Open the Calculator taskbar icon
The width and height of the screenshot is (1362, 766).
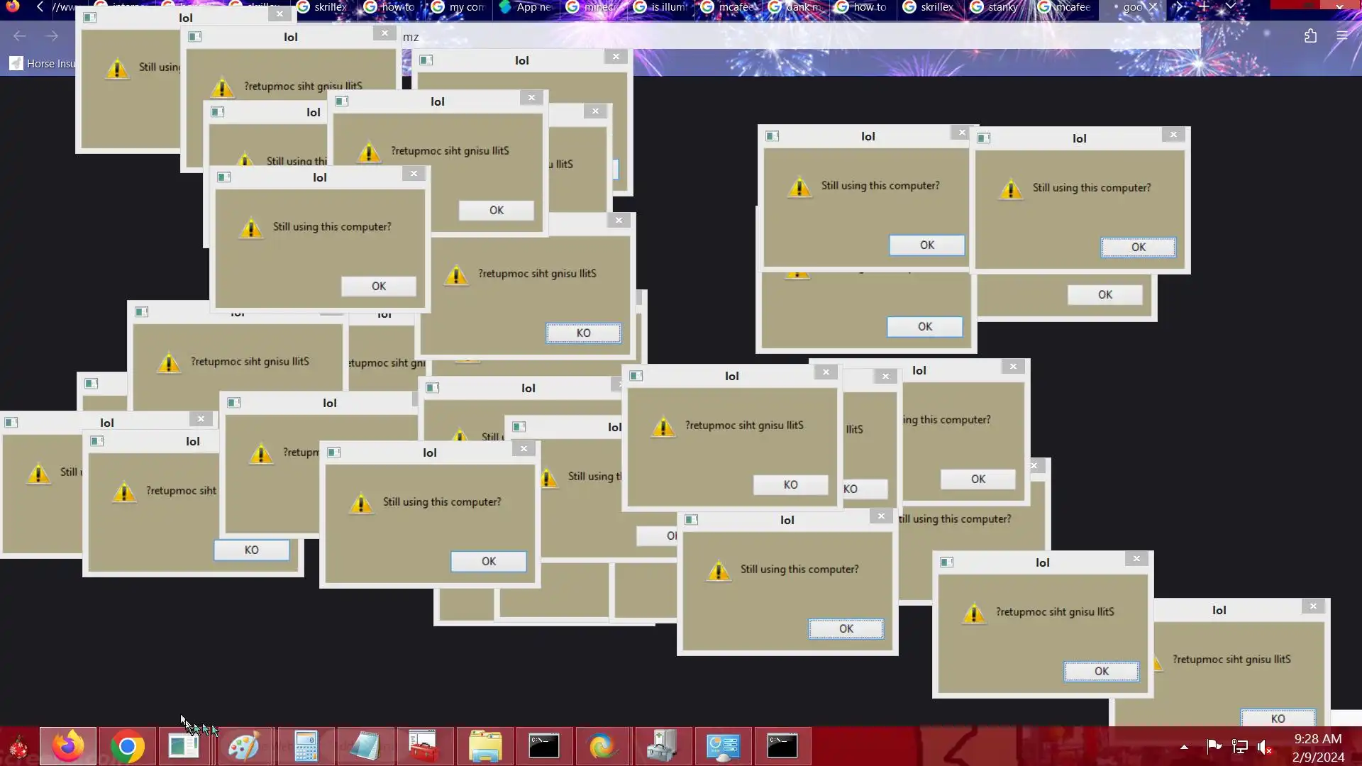pos(306,746)
